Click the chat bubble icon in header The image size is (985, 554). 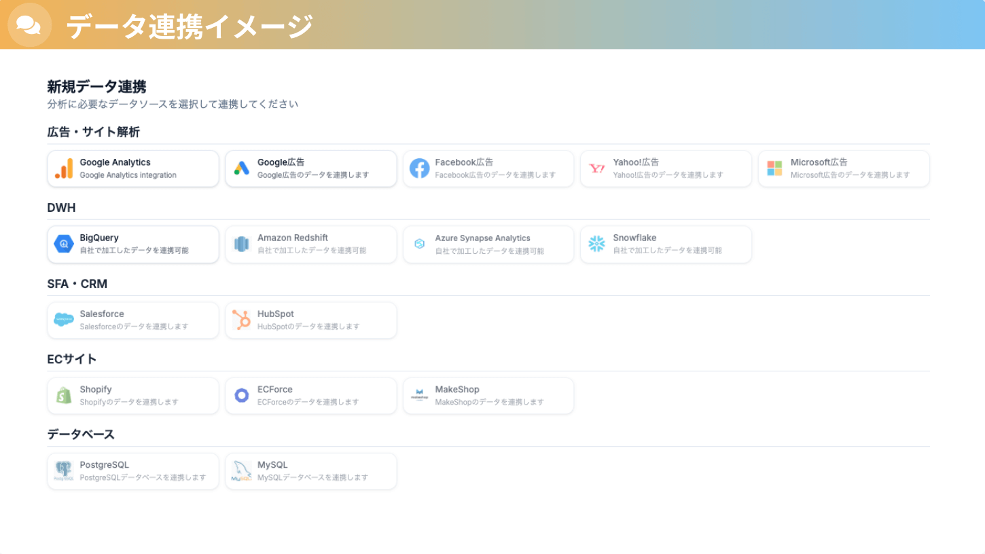click(x=29, y=25)
